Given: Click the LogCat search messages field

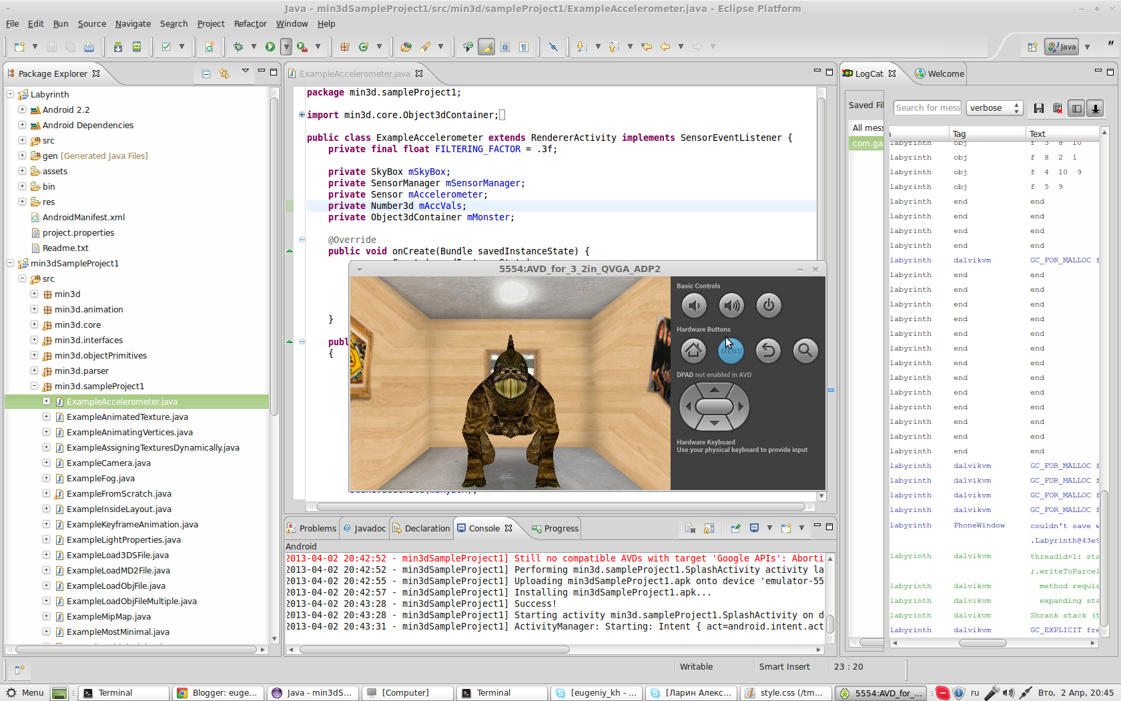Looking at the screenshot, I should pos(927,108).
